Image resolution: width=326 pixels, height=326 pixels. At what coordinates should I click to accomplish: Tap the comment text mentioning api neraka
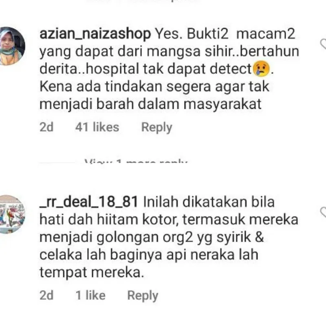tap(169, 237)
